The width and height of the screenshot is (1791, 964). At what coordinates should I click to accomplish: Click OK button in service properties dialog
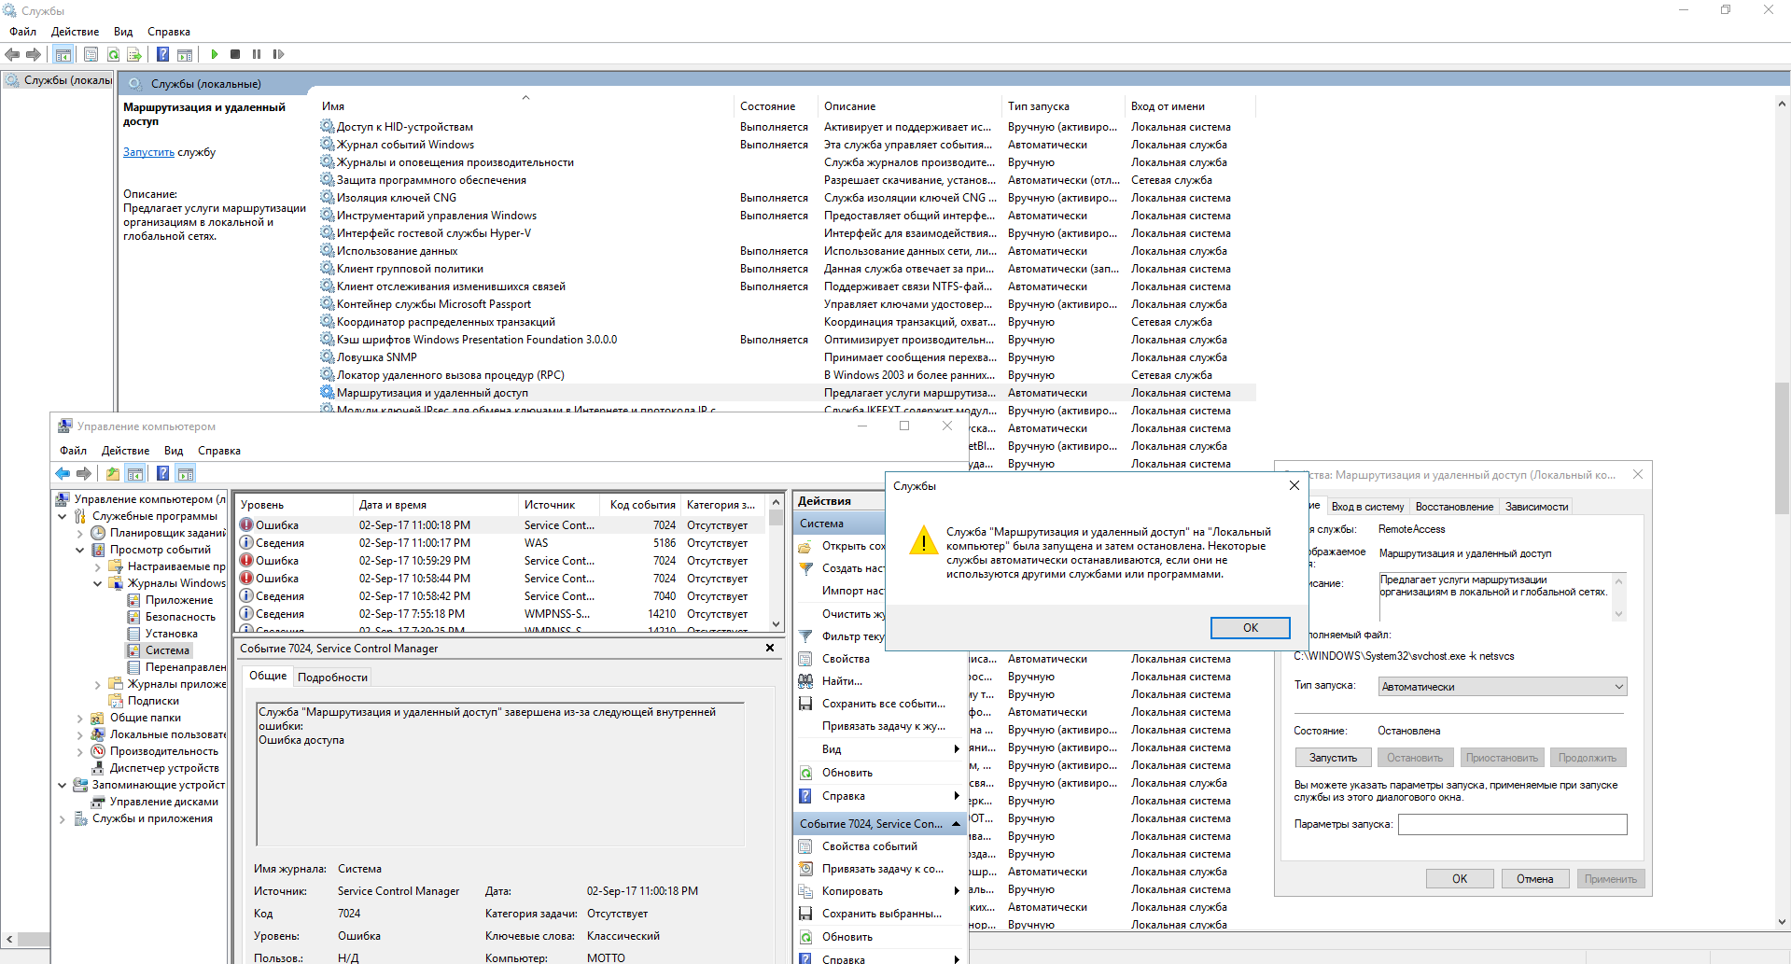pyautogui.click(x=1460, y=879)
